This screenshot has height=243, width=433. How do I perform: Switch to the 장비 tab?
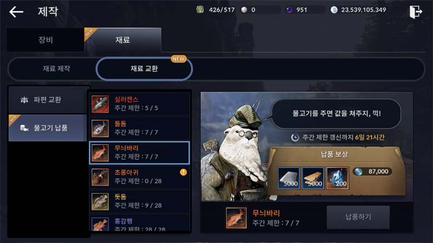[x=45, y=39]
